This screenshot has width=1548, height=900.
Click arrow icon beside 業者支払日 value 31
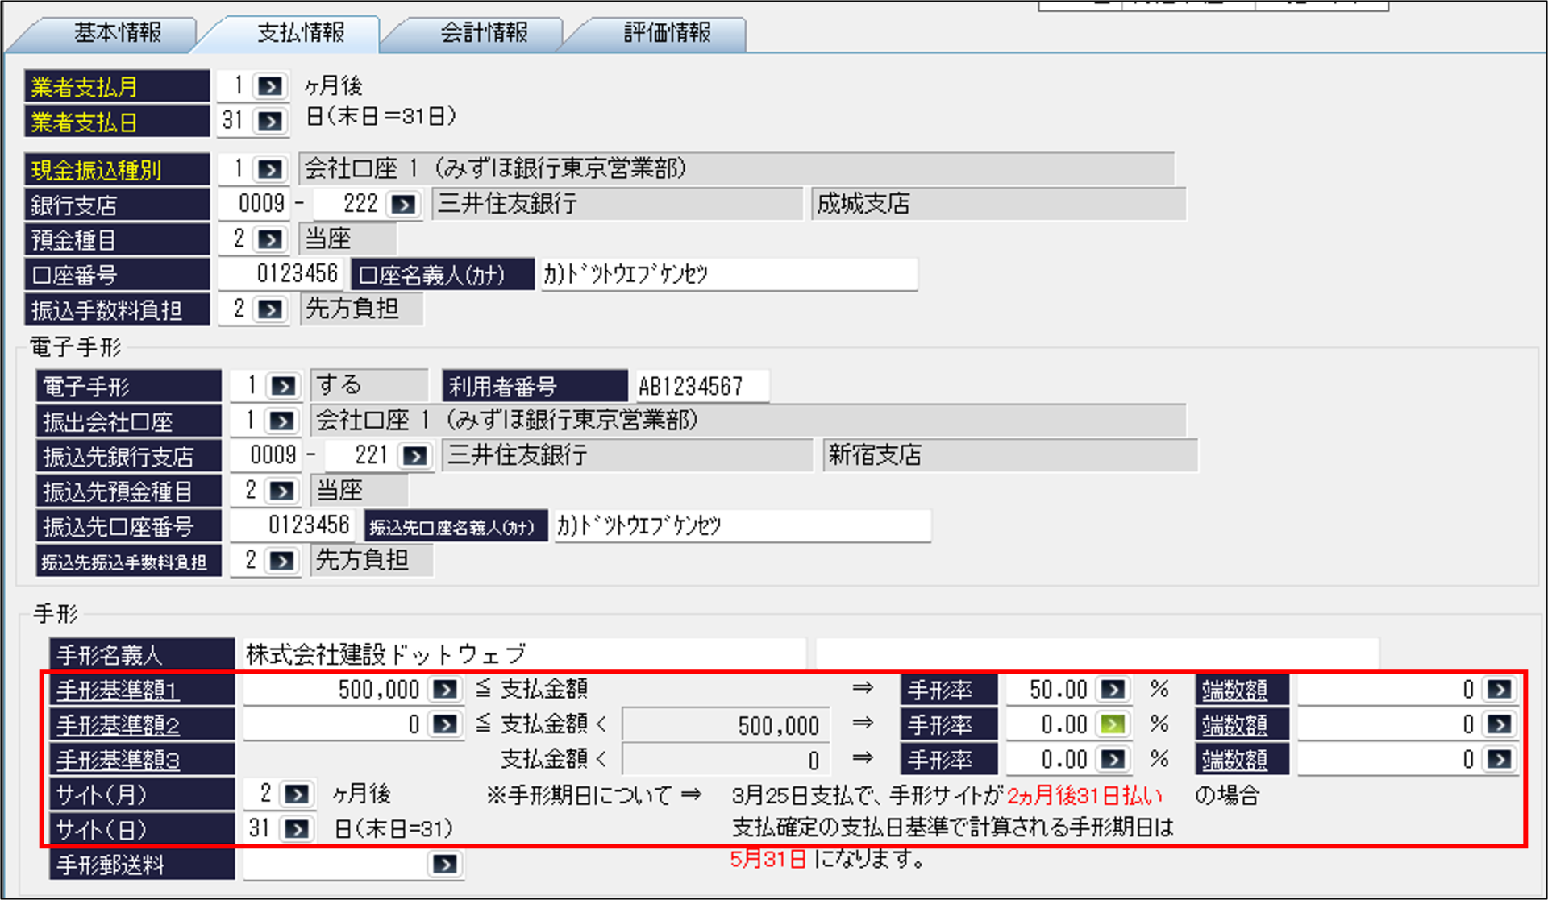270,121
